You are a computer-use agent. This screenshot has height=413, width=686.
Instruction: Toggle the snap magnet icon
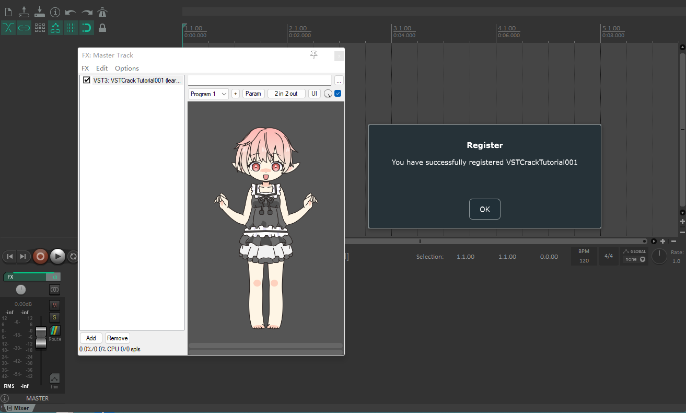pos(87,28)
